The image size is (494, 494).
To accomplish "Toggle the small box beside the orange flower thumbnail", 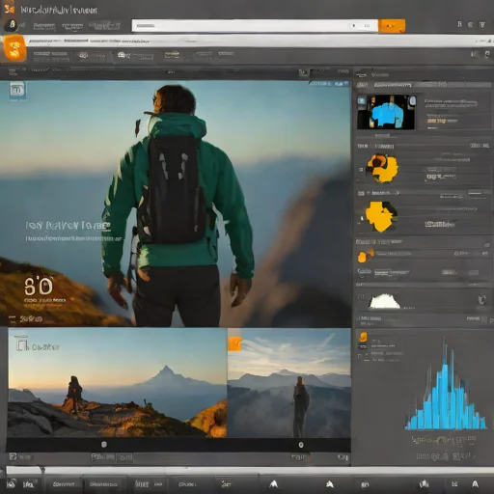I will point(361,169).
